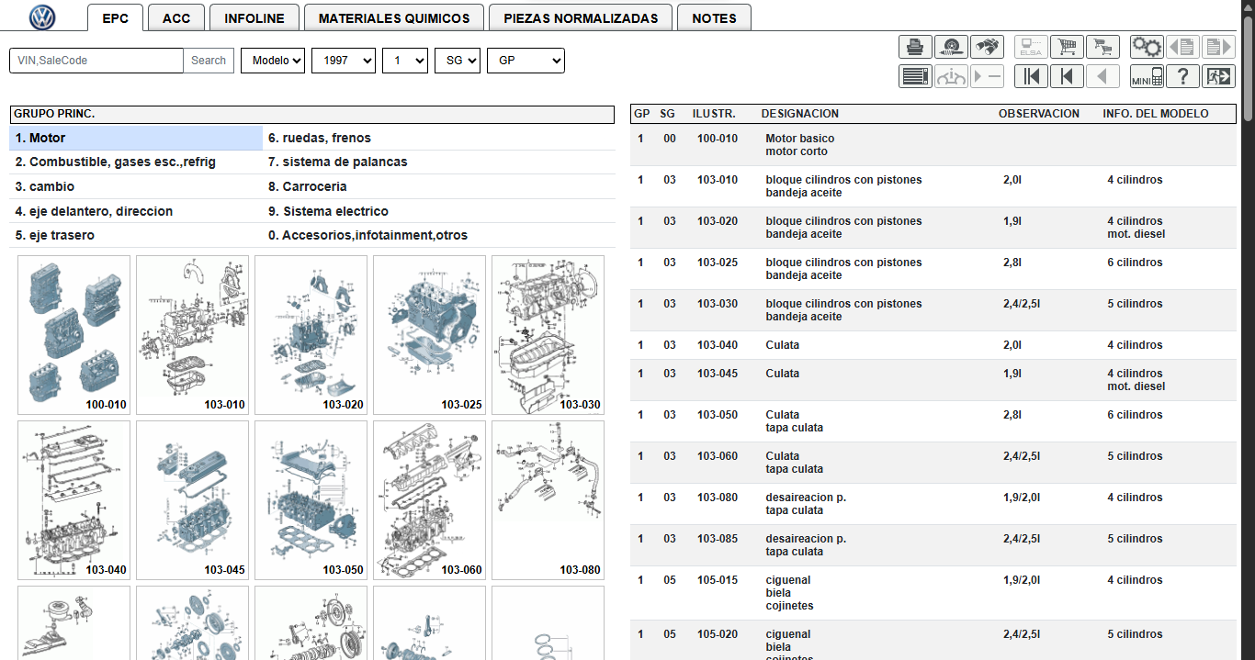This screenshot has height=660, width=1255.
Task: Expand the 1997 year dropdown
Action: [x=344, y=61]
